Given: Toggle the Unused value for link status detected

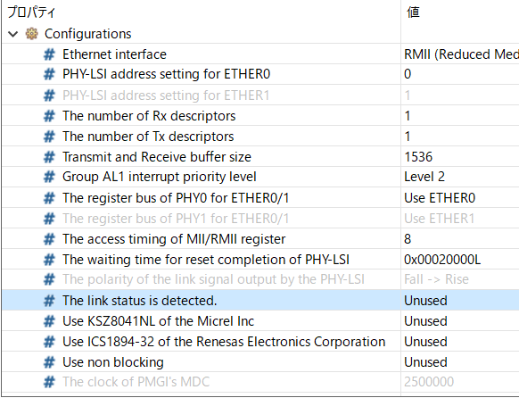Looking at the screenshot, I should click(460, 301).
